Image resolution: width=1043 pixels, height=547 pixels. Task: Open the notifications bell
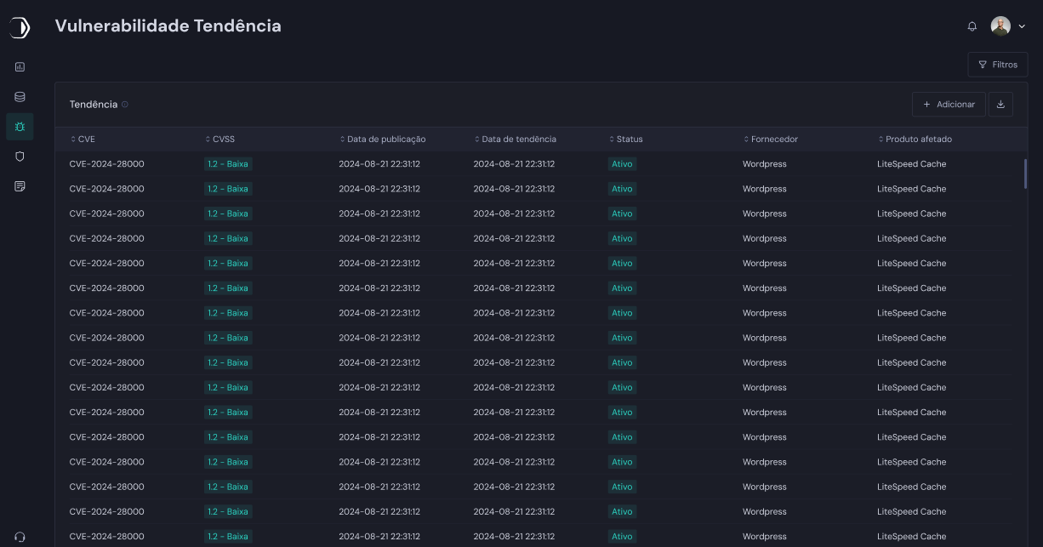pos(972,26)
